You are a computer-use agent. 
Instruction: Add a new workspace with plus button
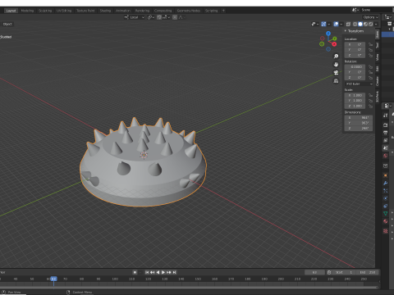(x=223, y=11)
